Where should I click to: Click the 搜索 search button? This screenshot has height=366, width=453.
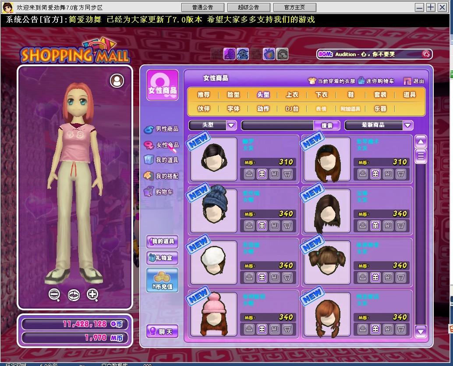pyautogui.click(x=327, y=125)
